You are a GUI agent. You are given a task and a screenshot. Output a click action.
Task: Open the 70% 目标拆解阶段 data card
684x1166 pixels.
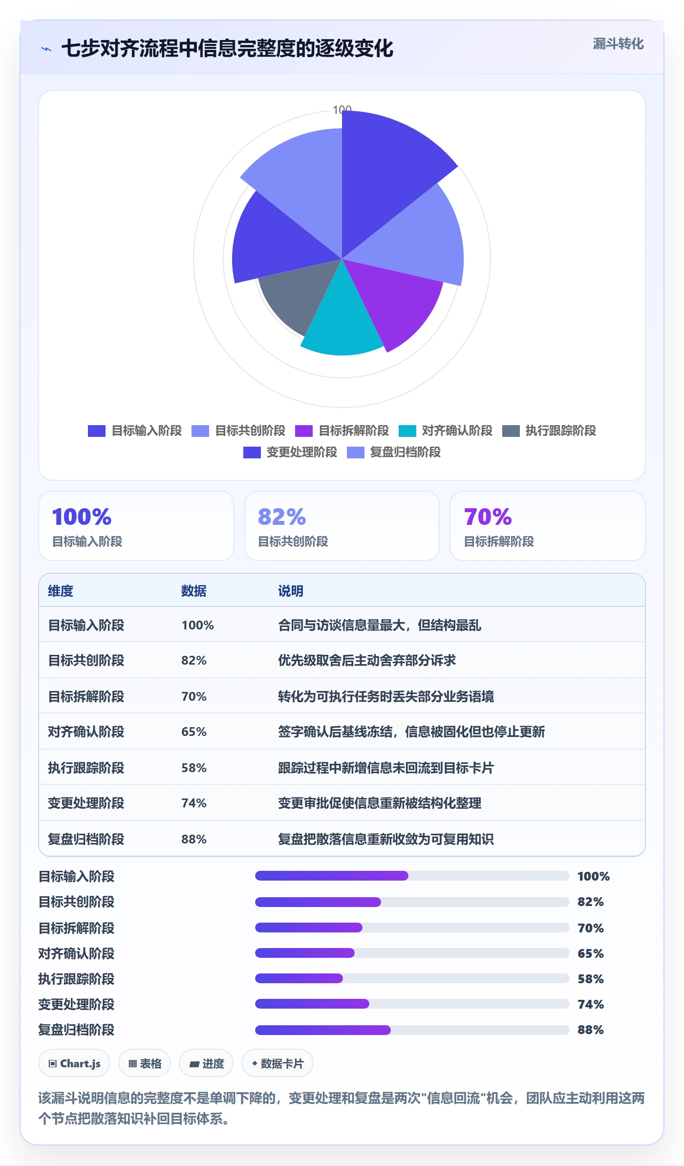[548, 526]
